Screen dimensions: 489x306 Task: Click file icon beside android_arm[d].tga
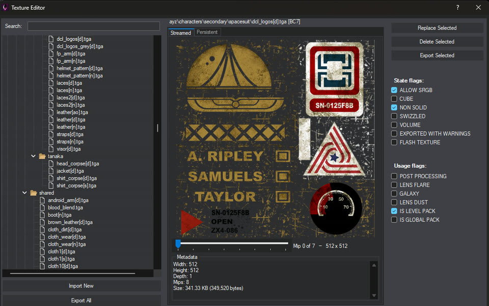pos(42,200)
